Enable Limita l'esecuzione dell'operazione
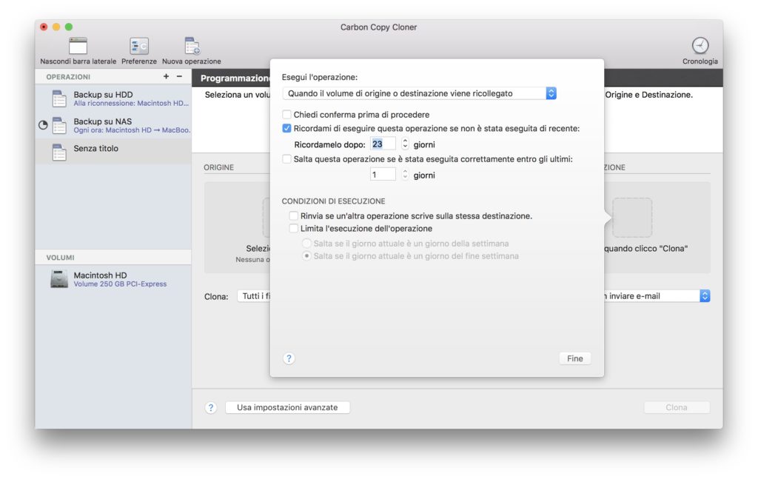The image size is (758, 479). click(293, 228)
